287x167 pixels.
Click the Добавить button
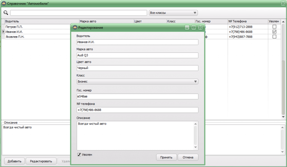pos(14,161)
